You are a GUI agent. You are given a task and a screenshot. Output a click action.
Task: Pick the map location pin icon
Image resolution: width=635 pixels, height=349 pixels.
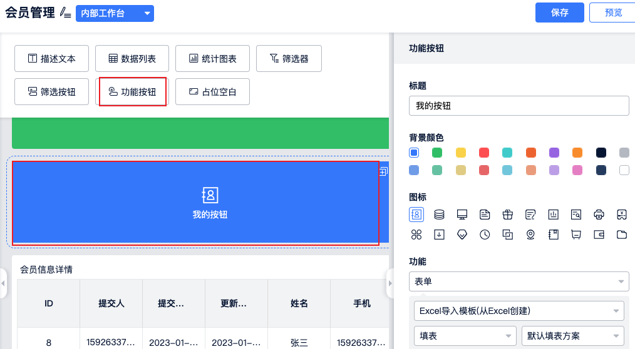pos(530,235)
